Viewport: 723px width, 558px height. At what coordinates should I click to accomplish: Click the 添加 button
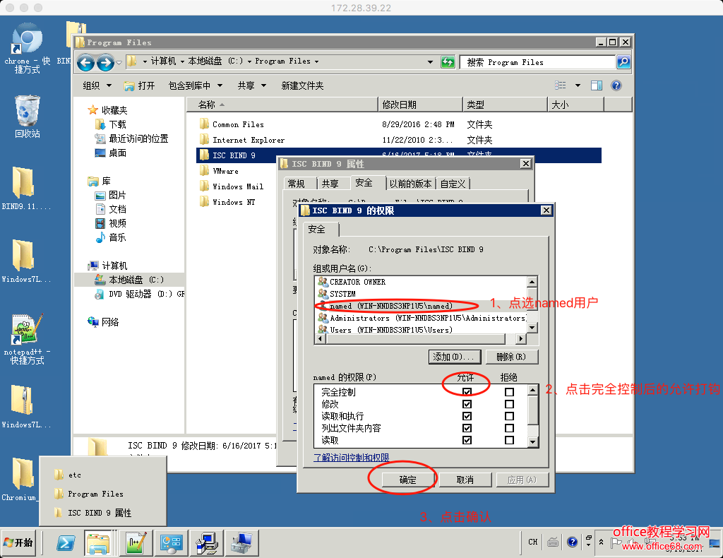[x=455, y=357]
